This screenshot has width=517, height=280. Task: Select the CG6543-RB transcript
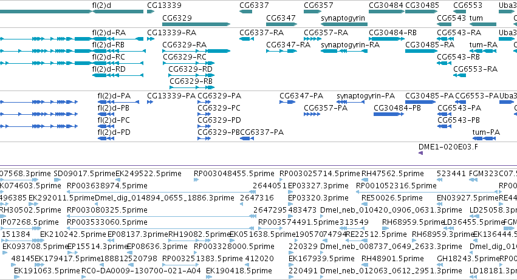coord(444,63)
